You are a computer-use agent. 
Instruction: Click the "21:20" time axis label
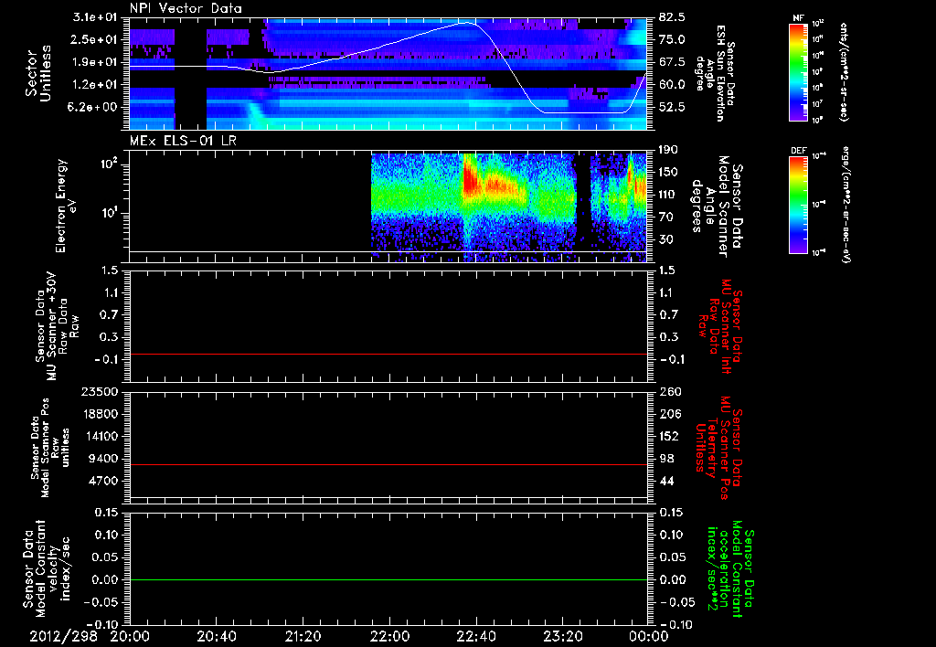click(303, 636)
